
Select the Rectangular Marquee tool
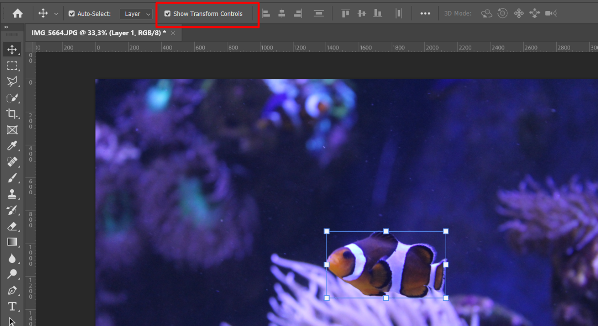click(12, 65)
